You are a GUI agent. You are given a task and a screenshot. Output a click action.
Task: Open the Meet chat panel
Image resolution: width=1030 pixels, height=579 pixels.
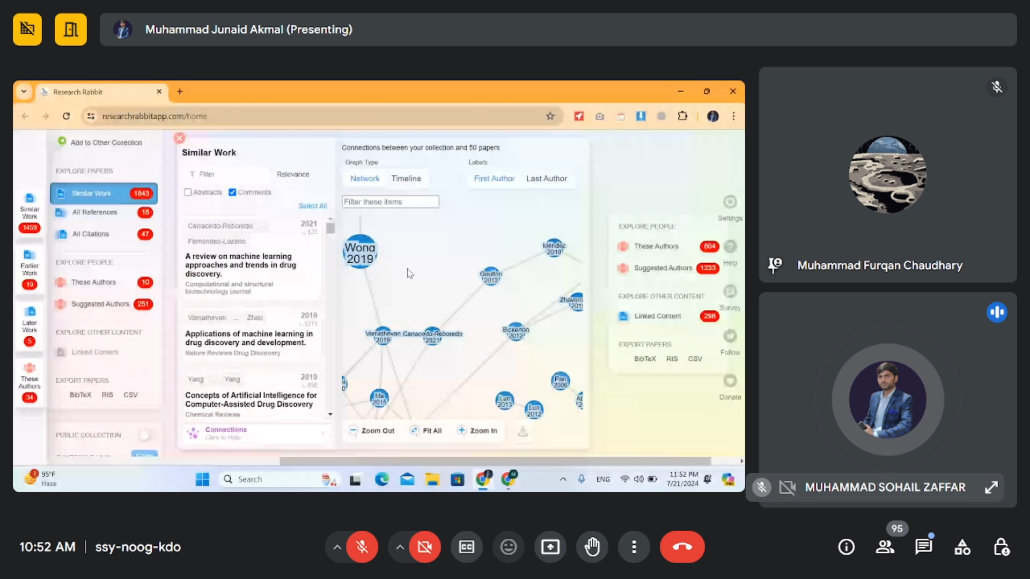(x=923, y=547)
